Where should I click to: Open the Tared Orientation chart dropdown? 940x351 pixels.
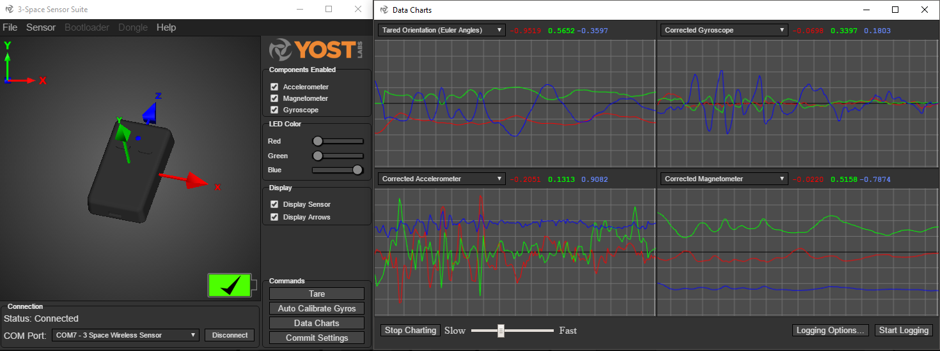click(x=441, y=30)
